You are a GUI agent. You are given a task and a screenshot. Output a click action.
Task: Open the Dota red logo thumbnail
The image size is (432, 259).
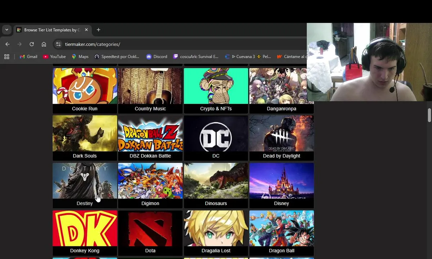pyautogui.click(x=150, y=228)
